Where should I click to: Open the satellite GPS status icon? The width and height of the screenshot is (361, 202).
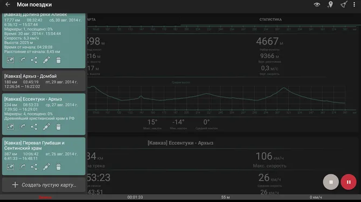pos(344,4)
